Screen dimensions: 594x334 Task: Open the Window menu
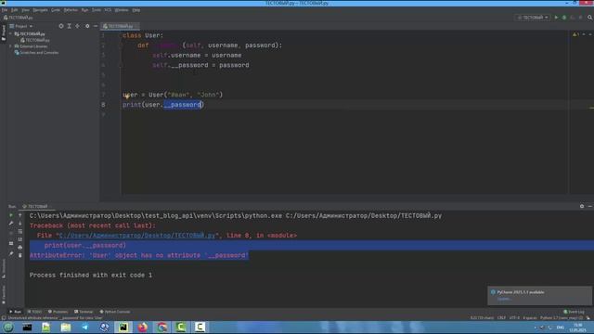tap(122, 10)
